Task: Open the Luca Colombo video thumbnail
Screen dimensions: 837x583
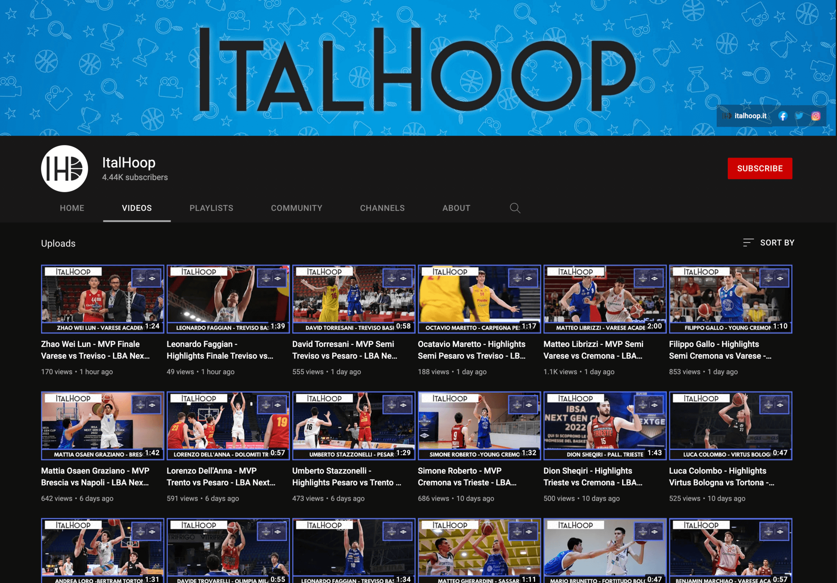Action: click(x=731, y=426)
